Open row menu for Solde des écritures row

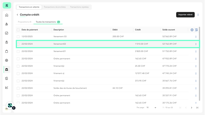[x=196, y=88]
